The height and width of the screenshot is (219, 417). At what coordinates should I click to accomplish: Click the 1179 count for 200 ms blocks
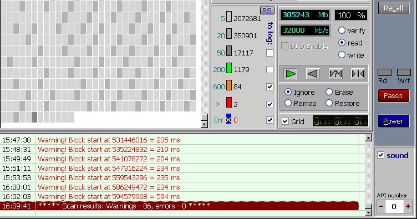coord(241,70)
